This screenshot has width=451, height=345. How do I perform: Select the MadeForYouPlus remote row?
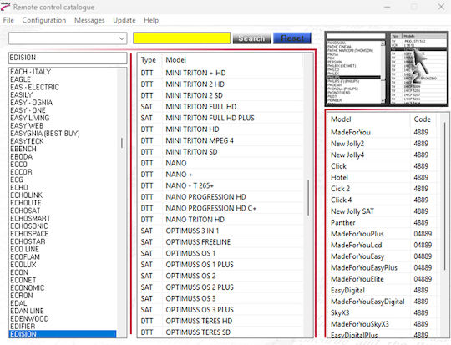point(383,234)
